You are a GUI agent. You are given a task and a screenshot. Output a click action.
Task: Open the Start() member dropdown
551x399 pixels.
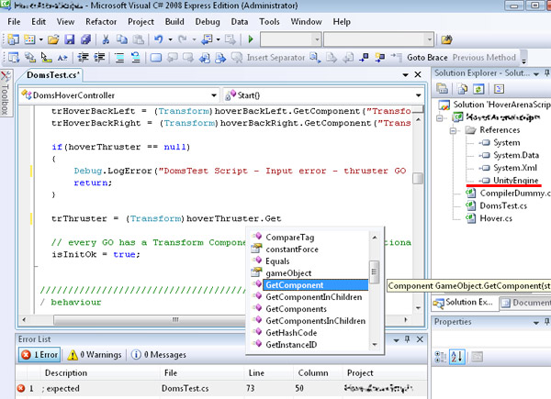(x=418, y=95)
